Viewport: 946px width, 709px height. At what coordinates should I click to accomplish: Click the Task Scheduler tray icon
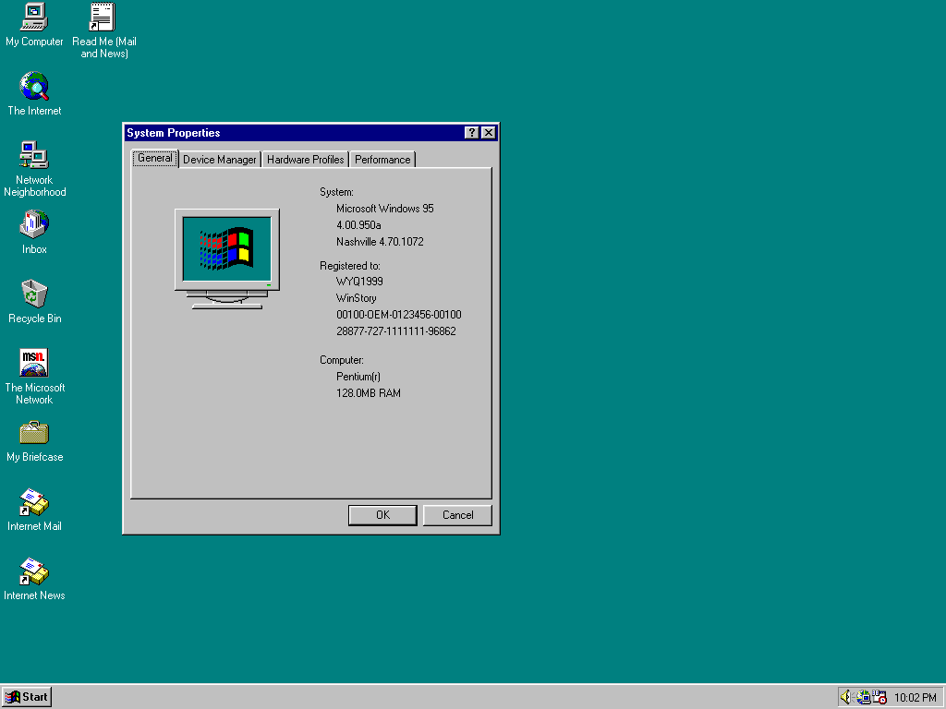pyautogui.click(x=879, y=697)
